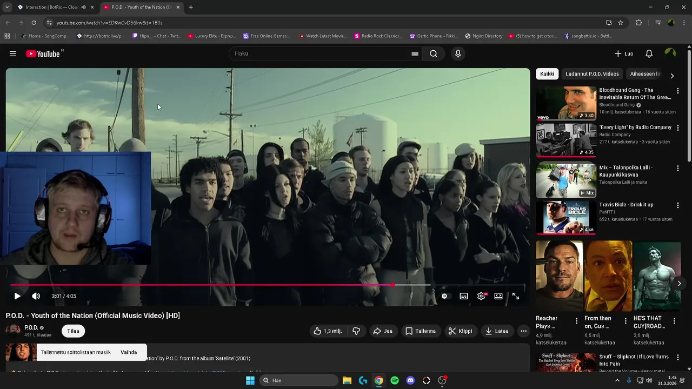Create a clip with Klippi
The image size is (692, 389).
click(460, 331)
